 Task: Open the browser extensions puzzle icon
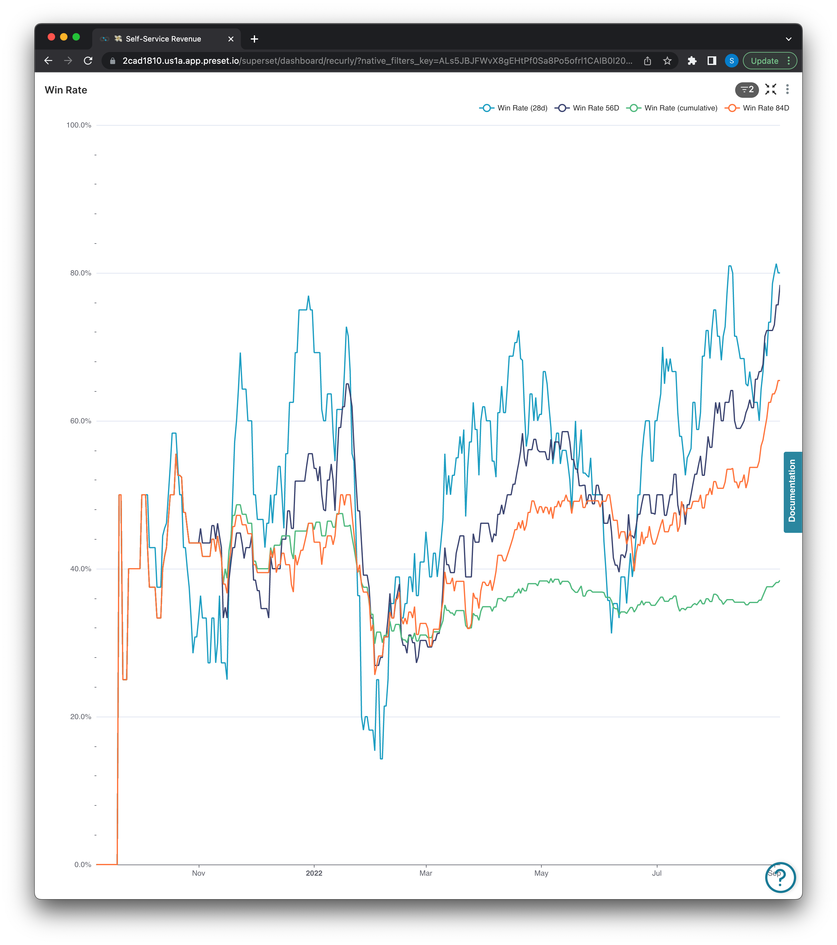[692, 61]
